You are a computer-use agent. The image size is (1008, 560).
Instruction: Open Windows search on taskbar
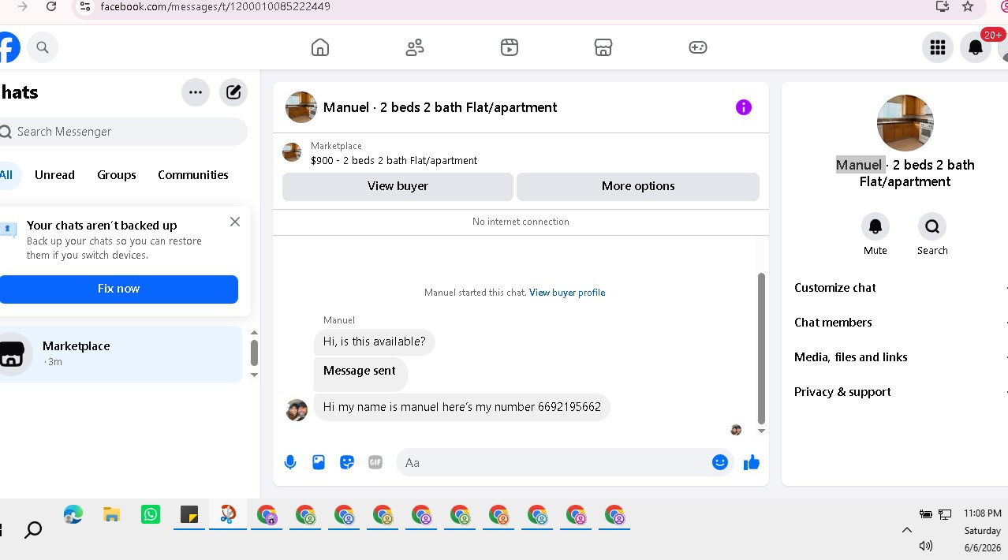(x=33, y=530)
